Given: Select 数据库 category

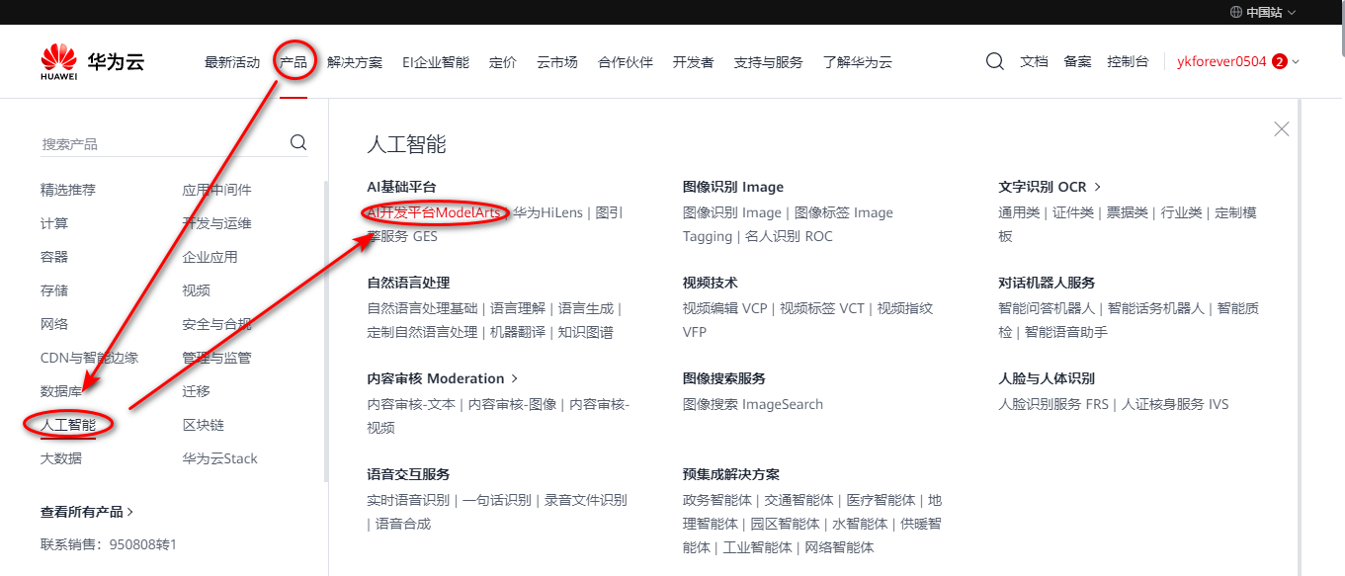Looking at the screenshot, I should (61, 391).
